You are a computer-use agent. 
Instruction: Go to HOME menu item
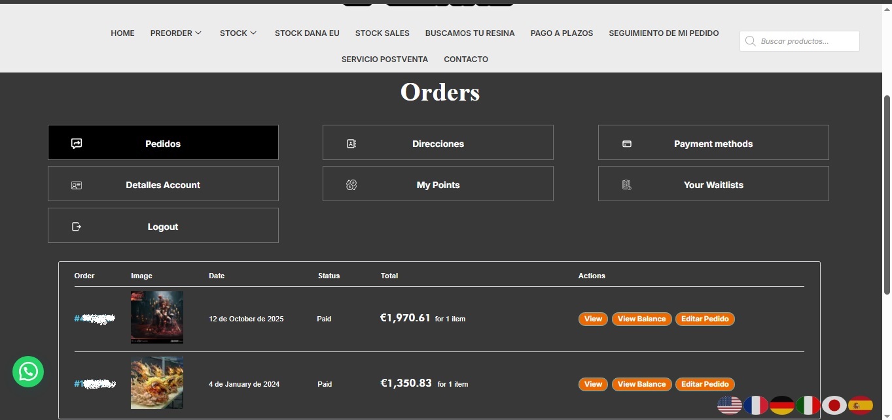pos(122,33)
